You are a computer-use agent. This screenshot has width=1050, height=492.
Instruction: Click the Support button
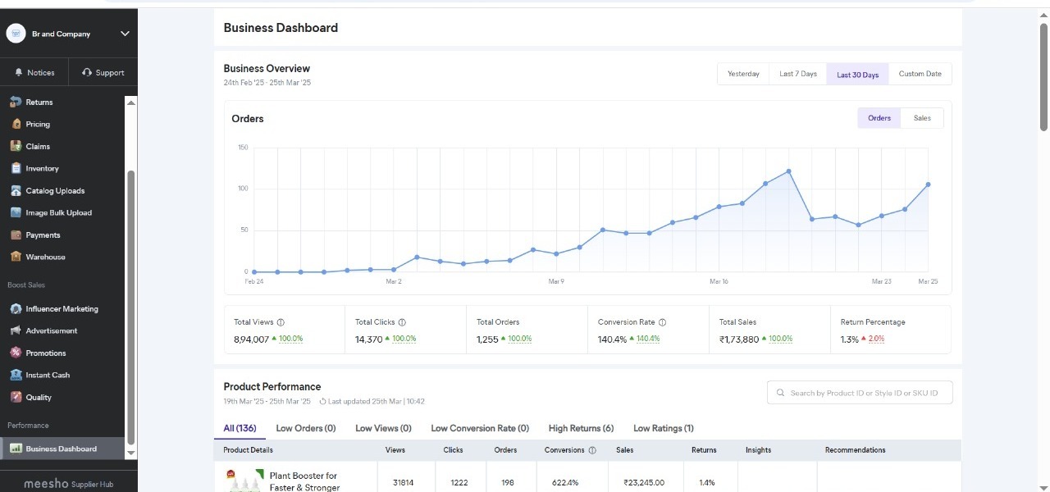click(x=103, y=72)
